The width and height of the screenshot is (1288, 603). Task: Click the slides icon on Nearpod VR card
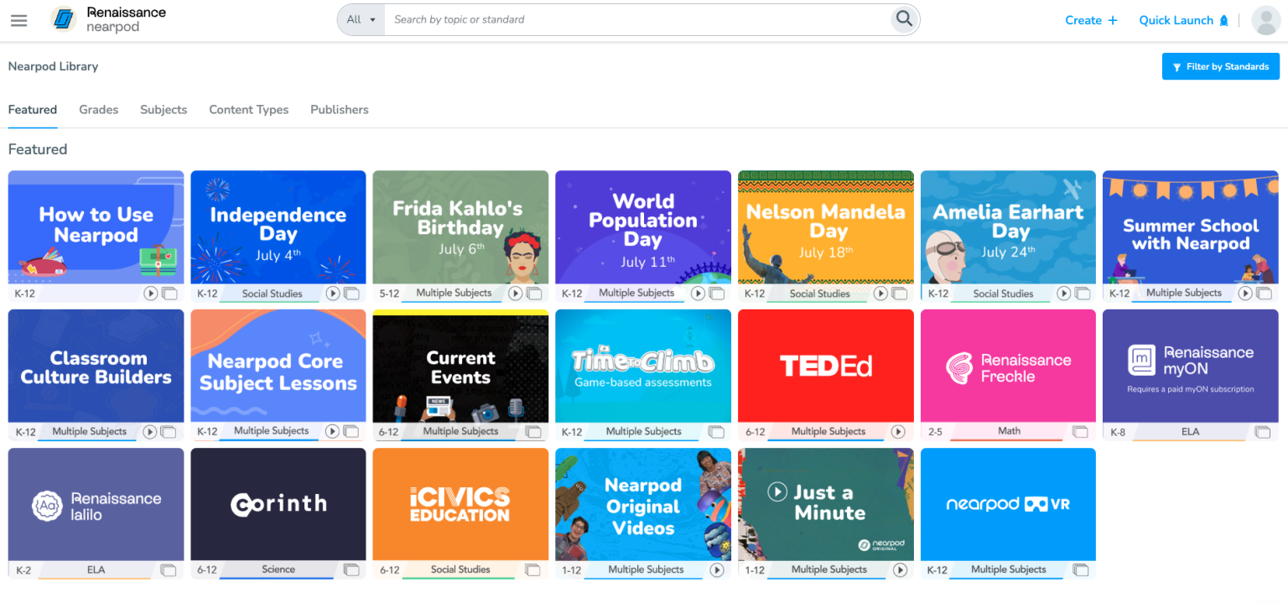(x=1081, y=569)
